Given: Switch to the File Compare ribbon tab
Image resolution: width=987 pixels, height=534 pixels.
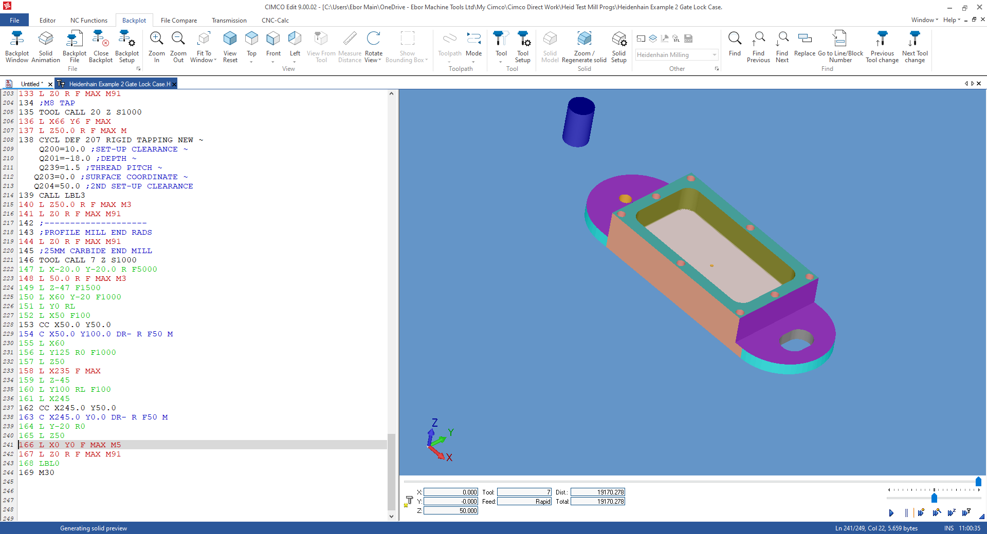Looking at the screenshot, I should (179, 21).
